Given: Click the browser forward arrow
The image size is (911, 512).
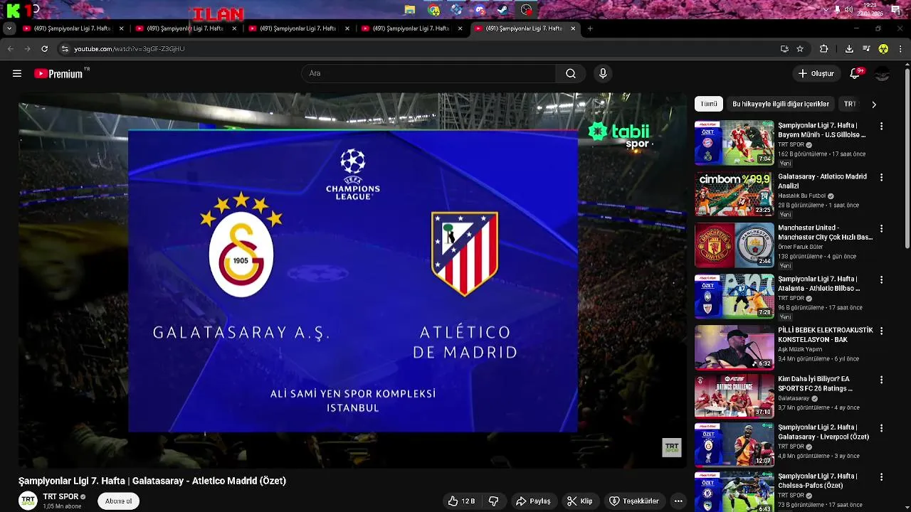Looking at the screenshot, I should 27,48.
